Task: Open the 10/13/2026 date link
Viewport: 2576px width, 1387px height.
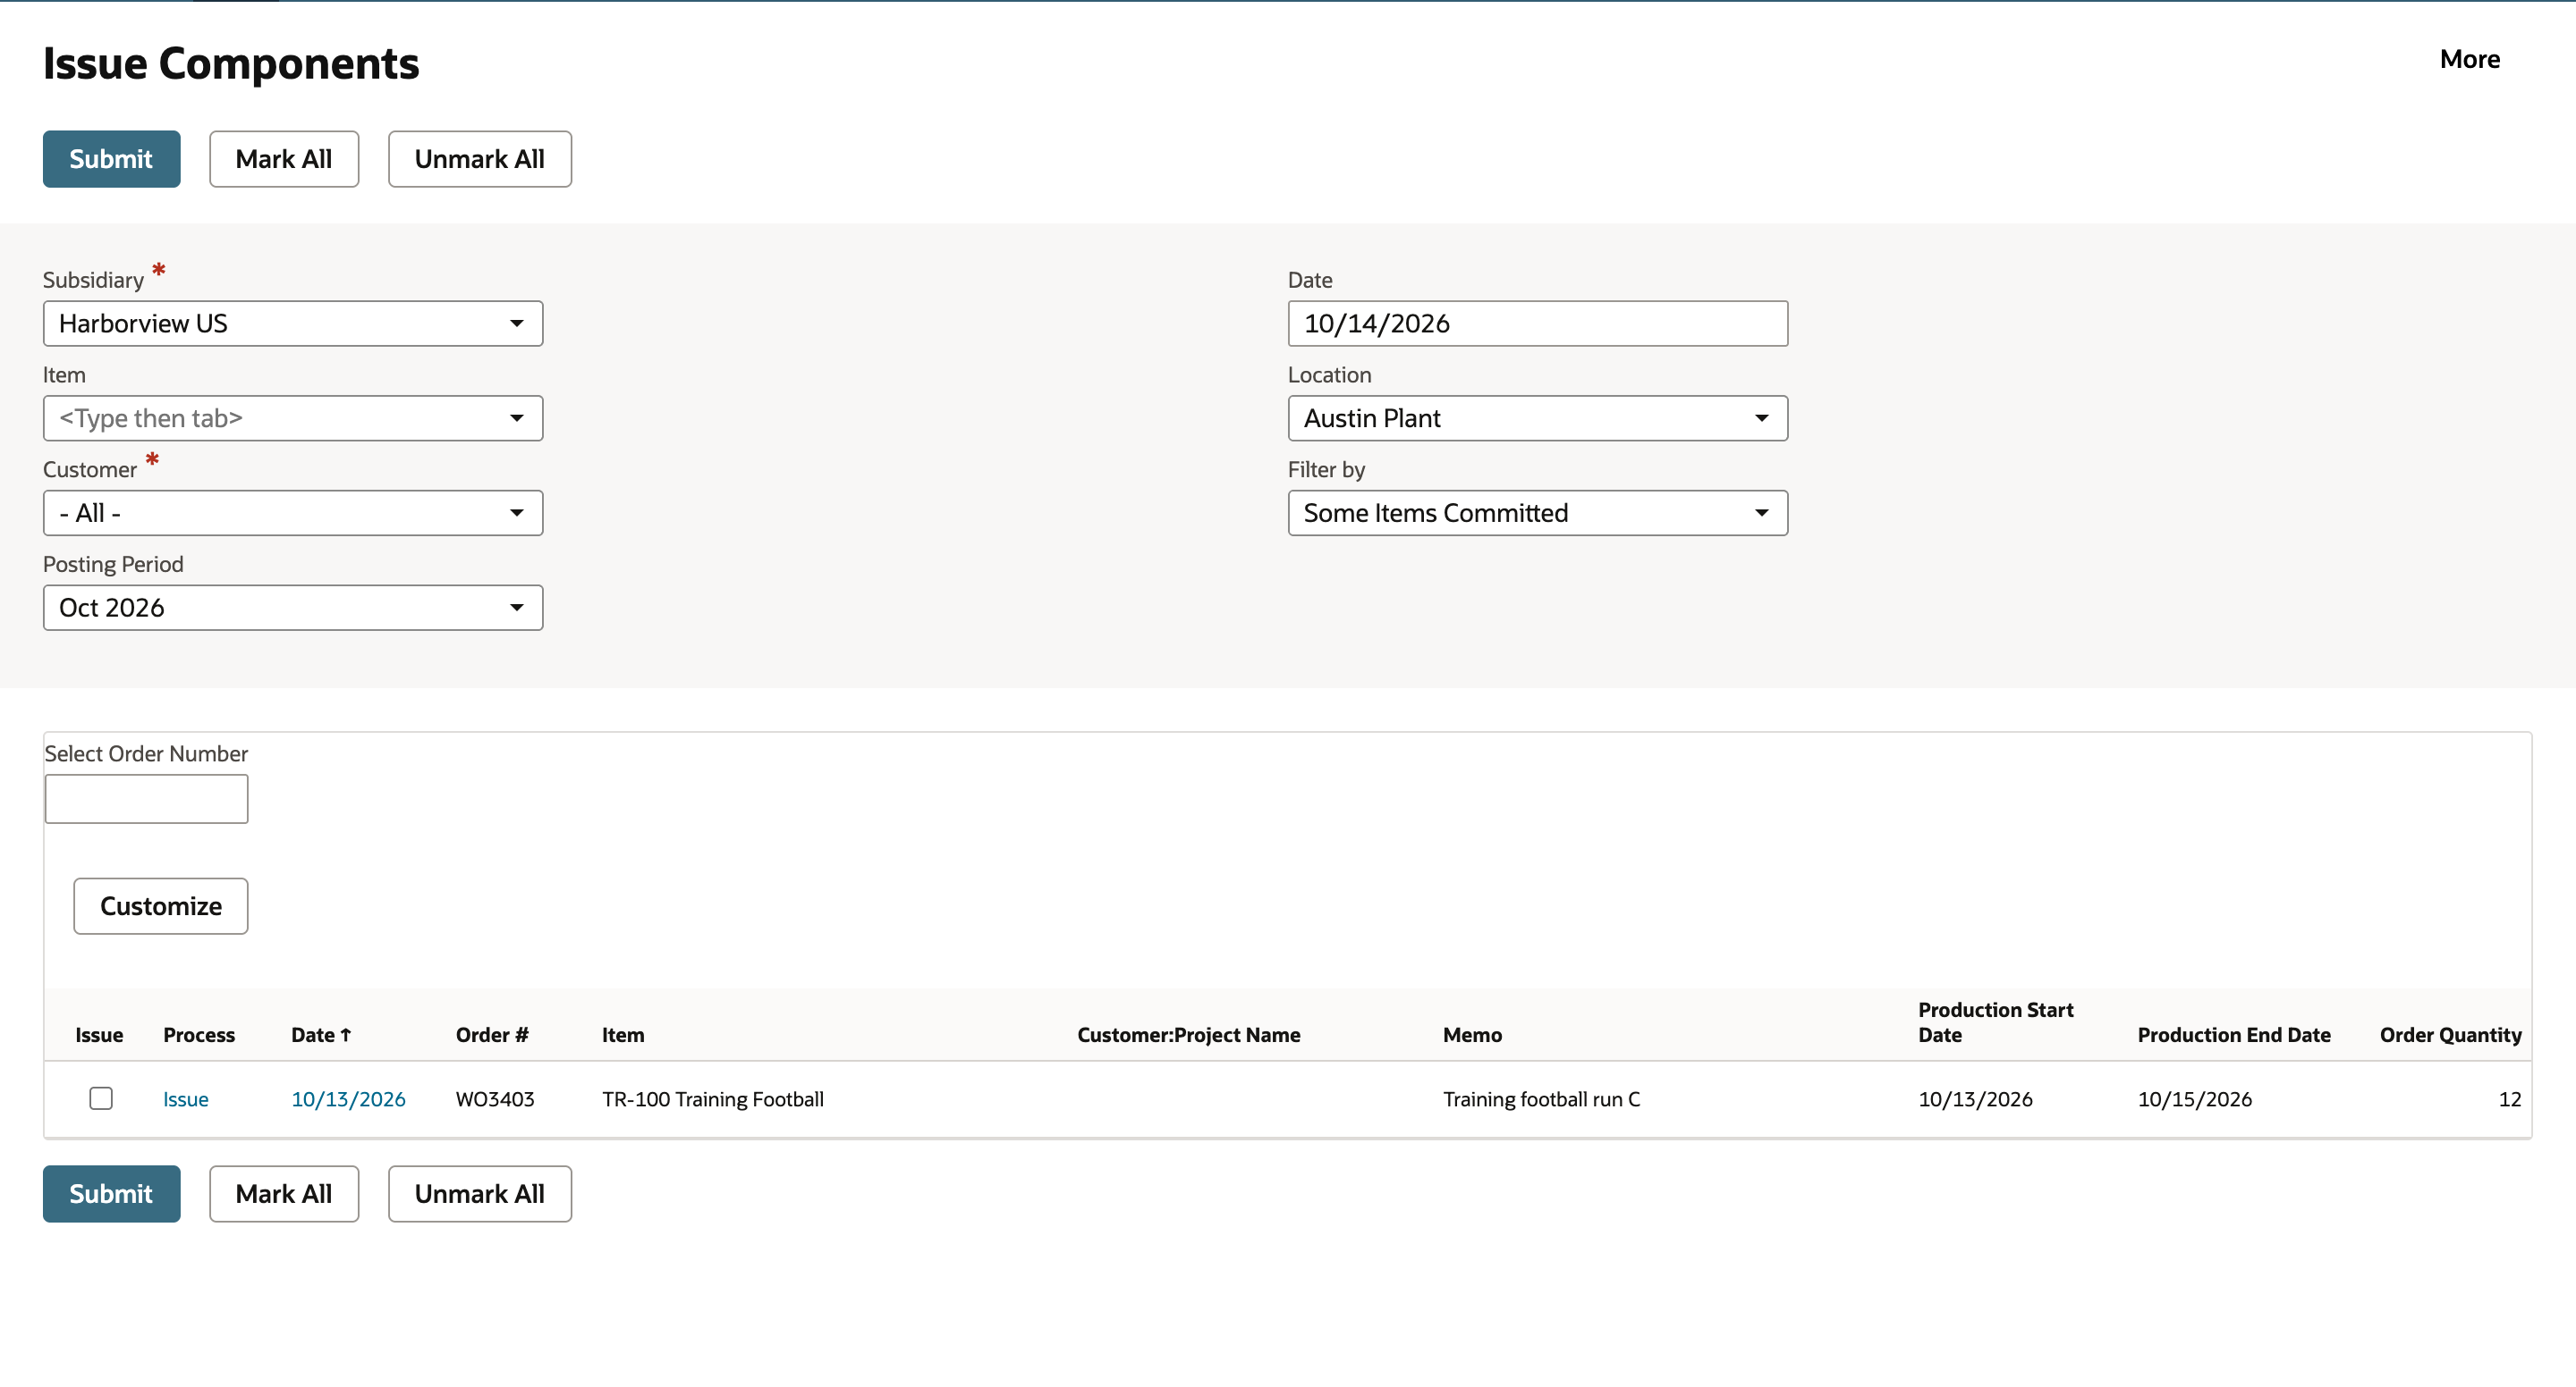Action: (x=348, y=1099)
